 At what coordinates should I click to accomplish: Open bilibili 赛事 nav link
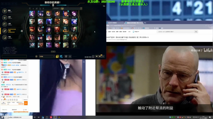pyautogui.click(x=120, y=32)
